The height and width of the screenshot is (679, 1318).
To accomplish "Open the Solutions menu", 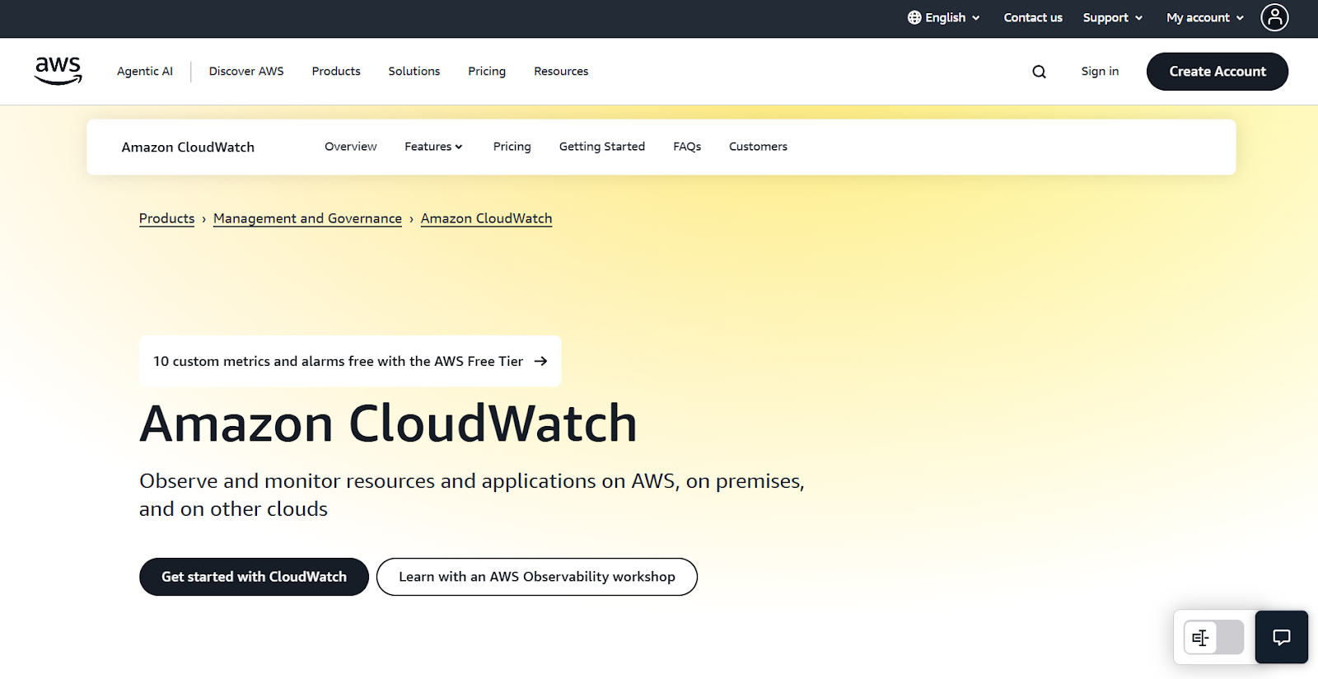I will point(414,72).
